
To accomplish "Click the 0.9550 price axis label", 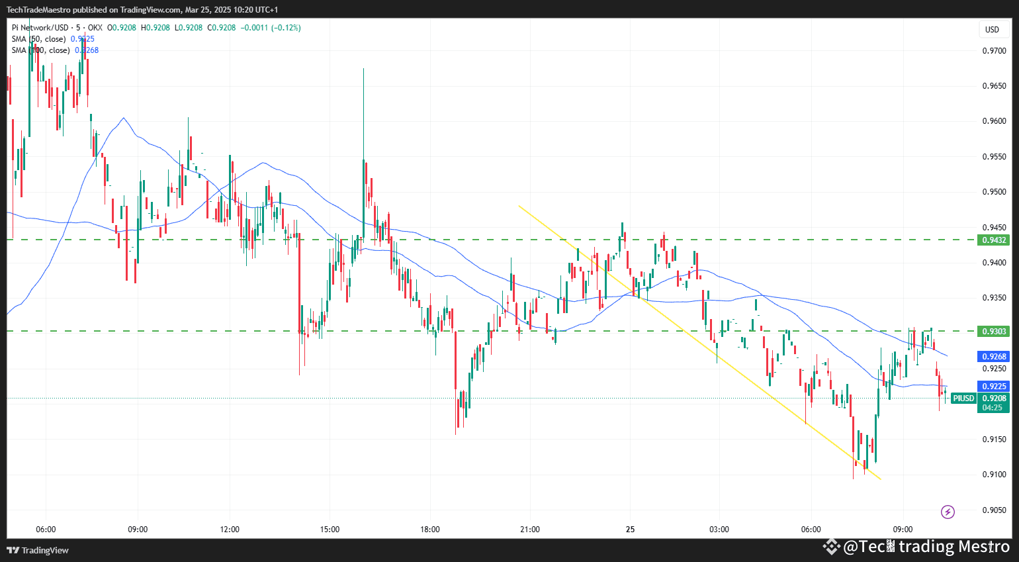I will (994, 157).
